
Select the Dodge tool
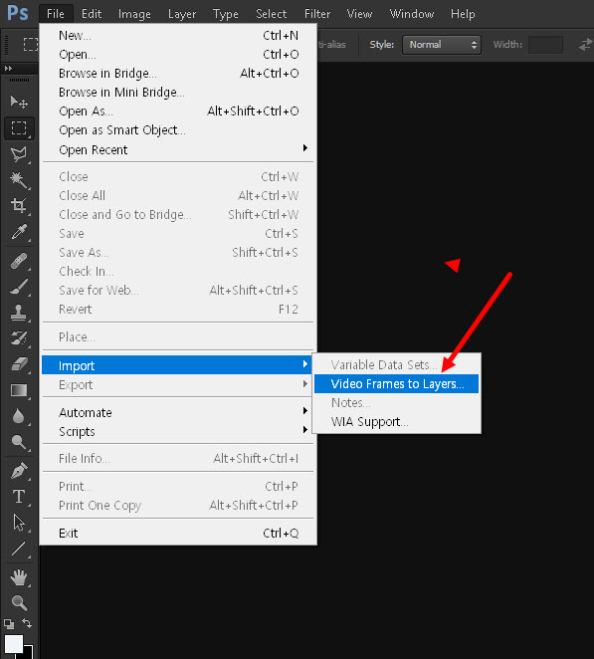click(x=19, y=442)
